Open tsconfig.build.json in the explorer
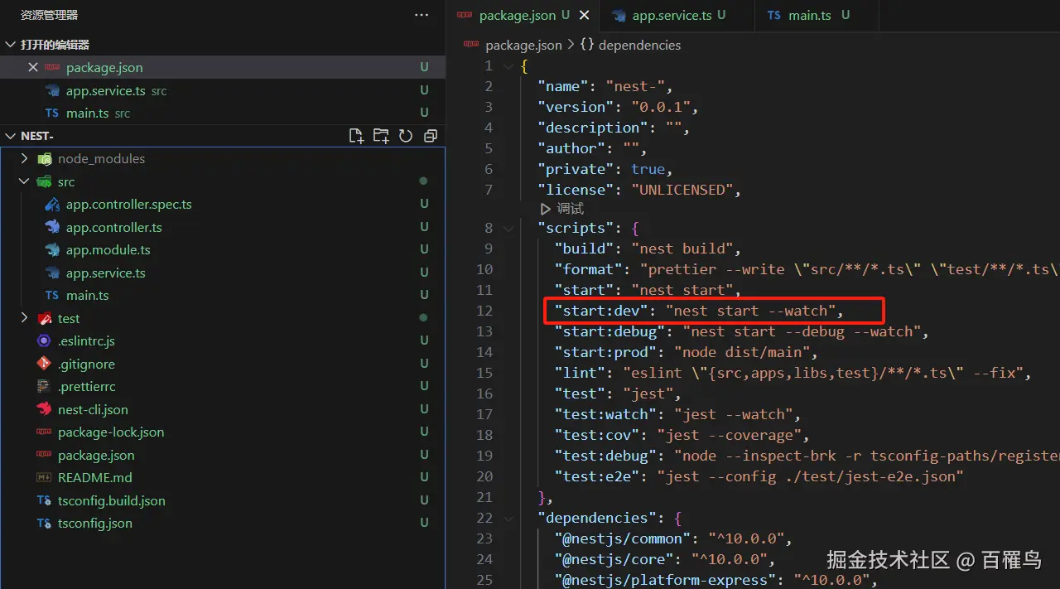Viewport: 1060px width, 589px height. point(112,500)
